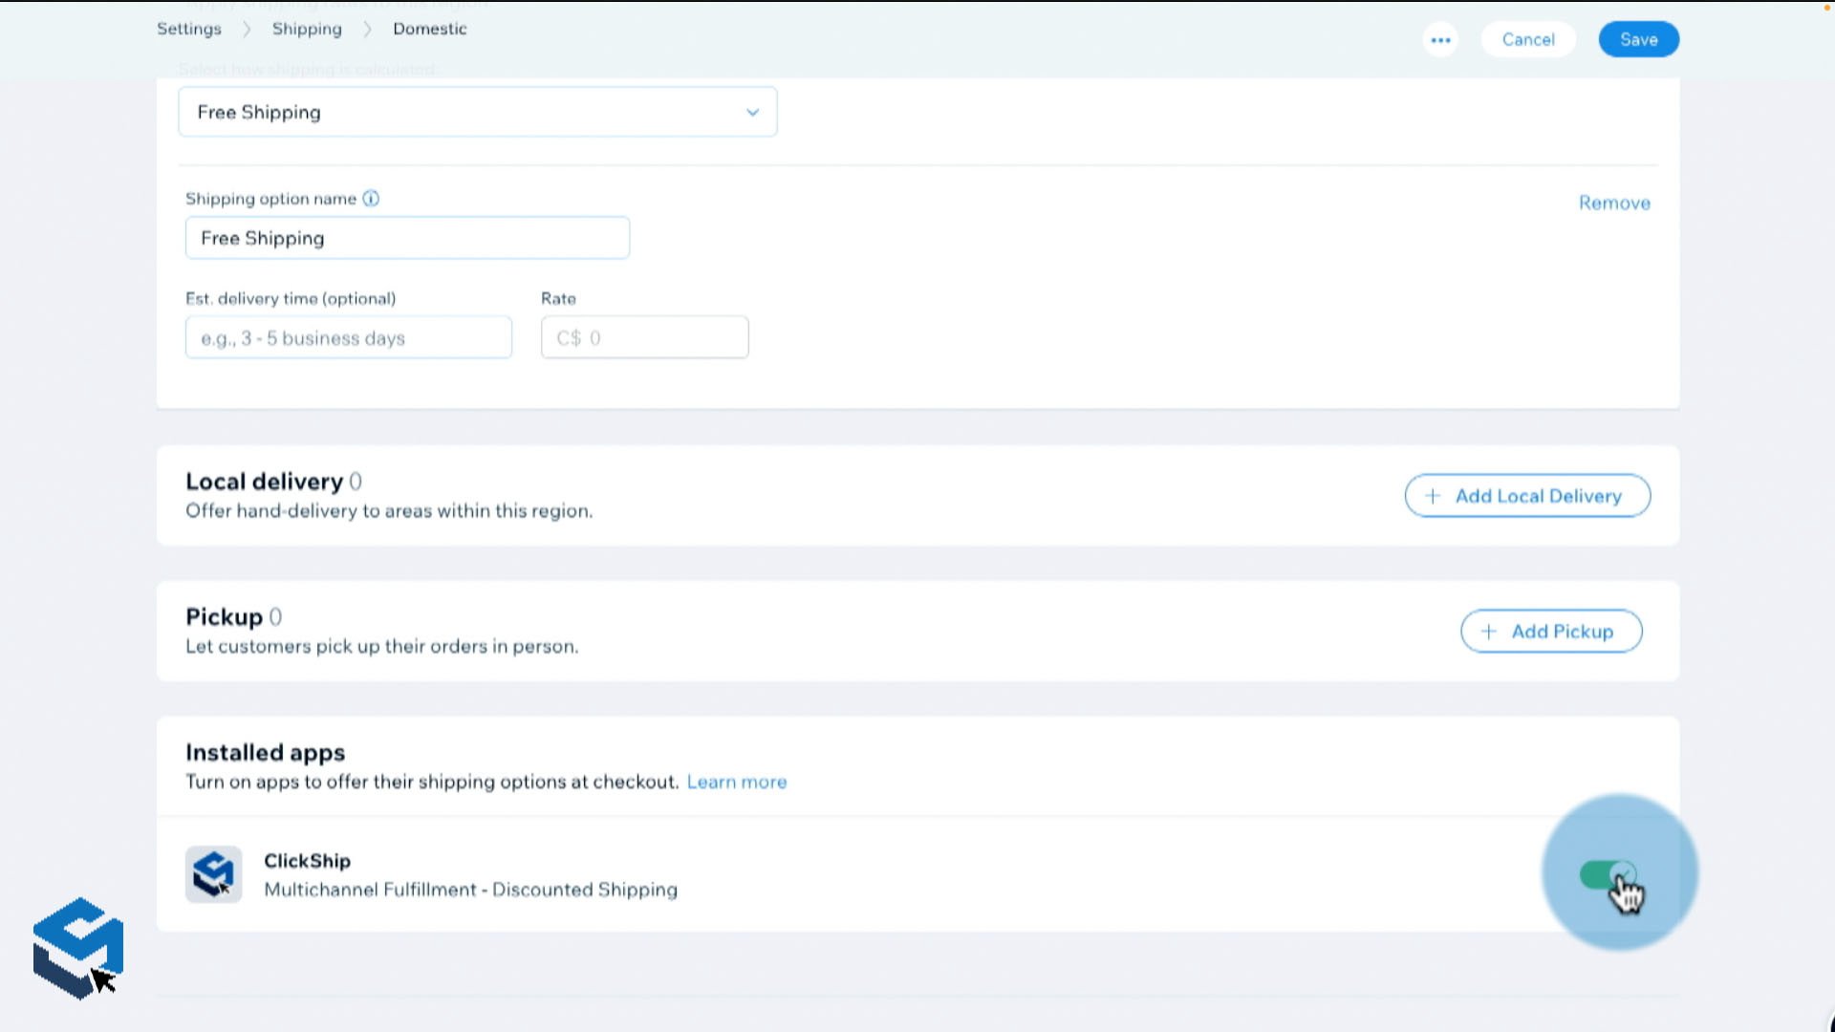Click the three-dot more options icon
The width and height of the screenshot is (1835, 1032).
1440,39
